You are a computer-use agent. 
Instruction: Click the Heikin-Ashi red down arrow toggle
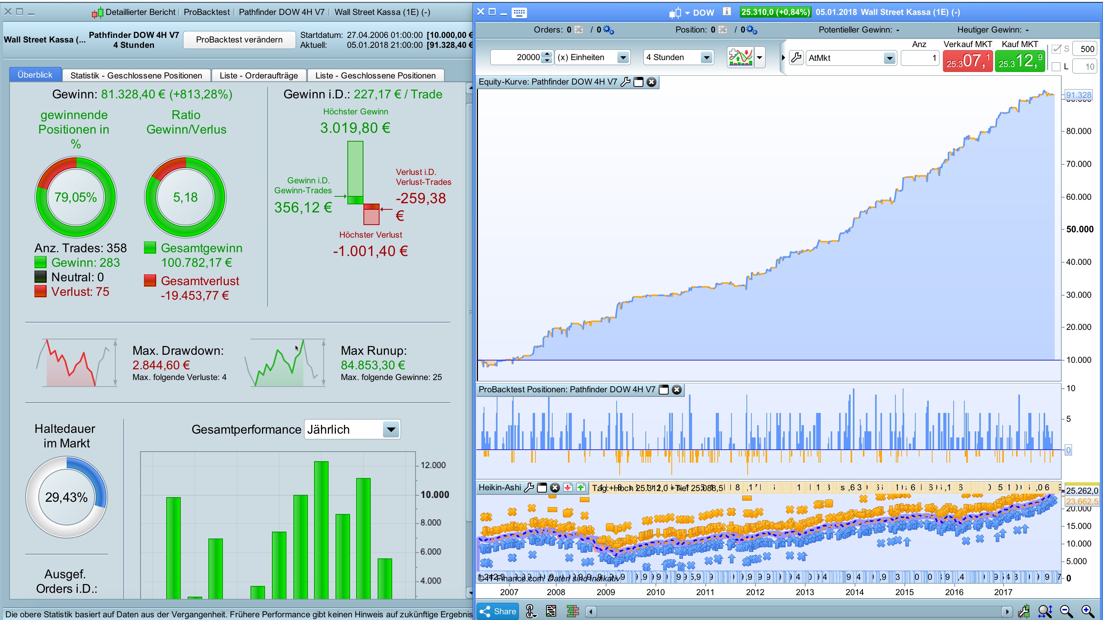click(x=568, y=487)
